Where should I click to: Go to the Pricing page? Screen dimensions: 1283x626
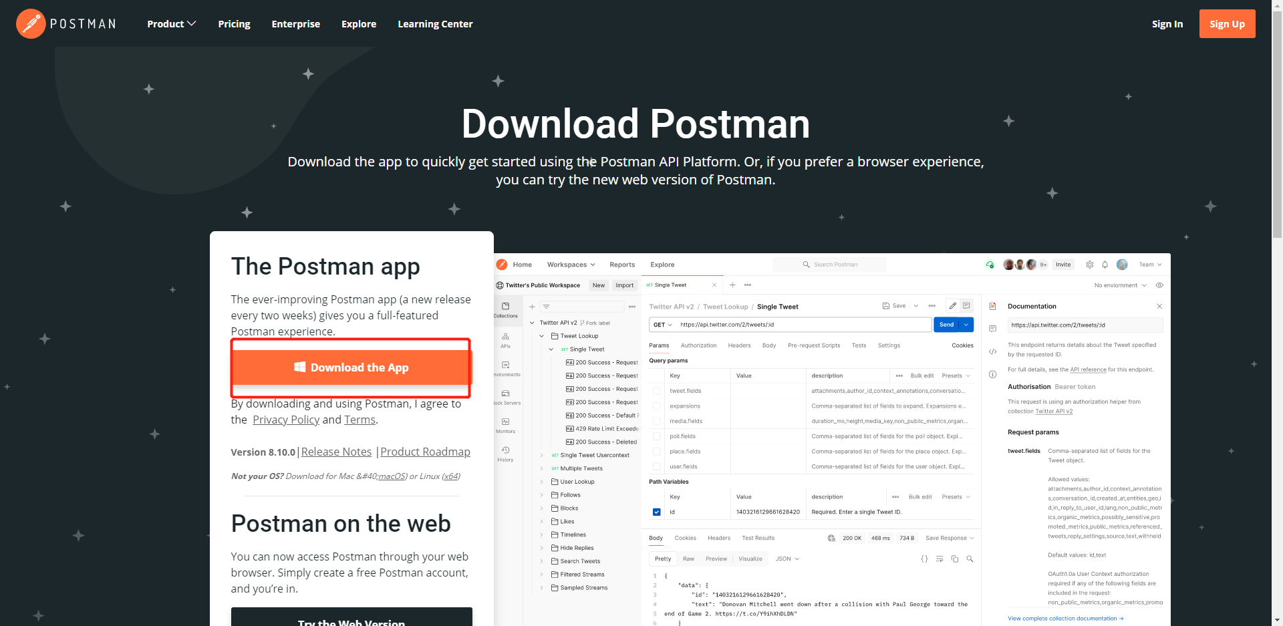coord(234,24)
